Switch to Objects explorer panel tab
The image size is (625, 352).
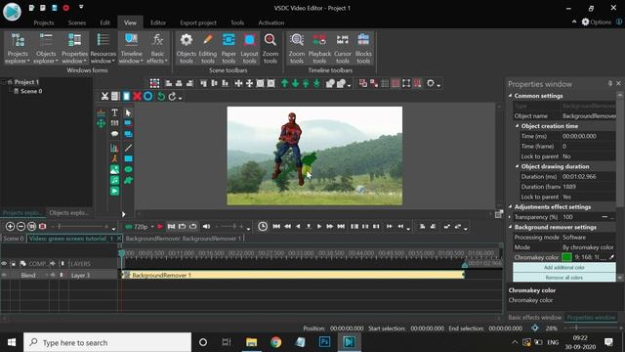tap(68, 213)
